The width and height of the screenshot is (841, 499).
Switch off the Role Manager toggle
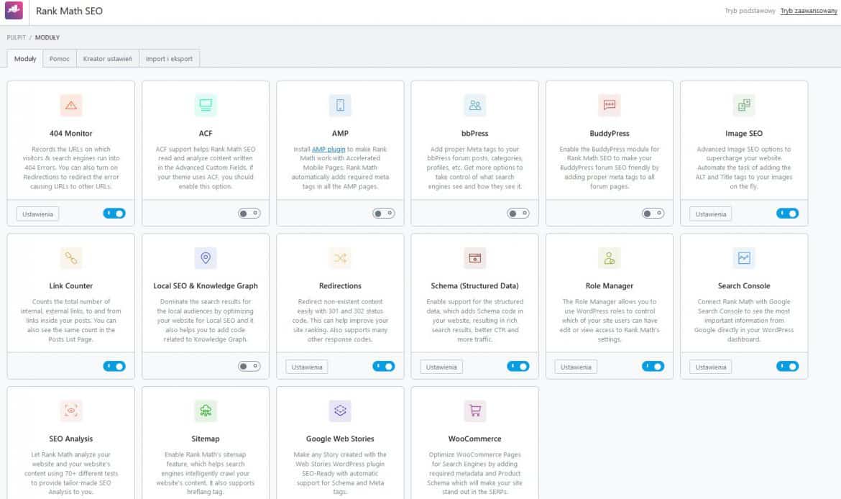[x=653, y=367]
